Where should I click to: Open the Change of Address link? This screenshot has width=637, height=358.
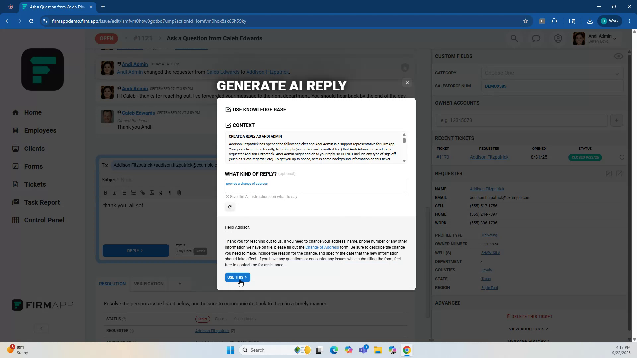coord(321,247)
